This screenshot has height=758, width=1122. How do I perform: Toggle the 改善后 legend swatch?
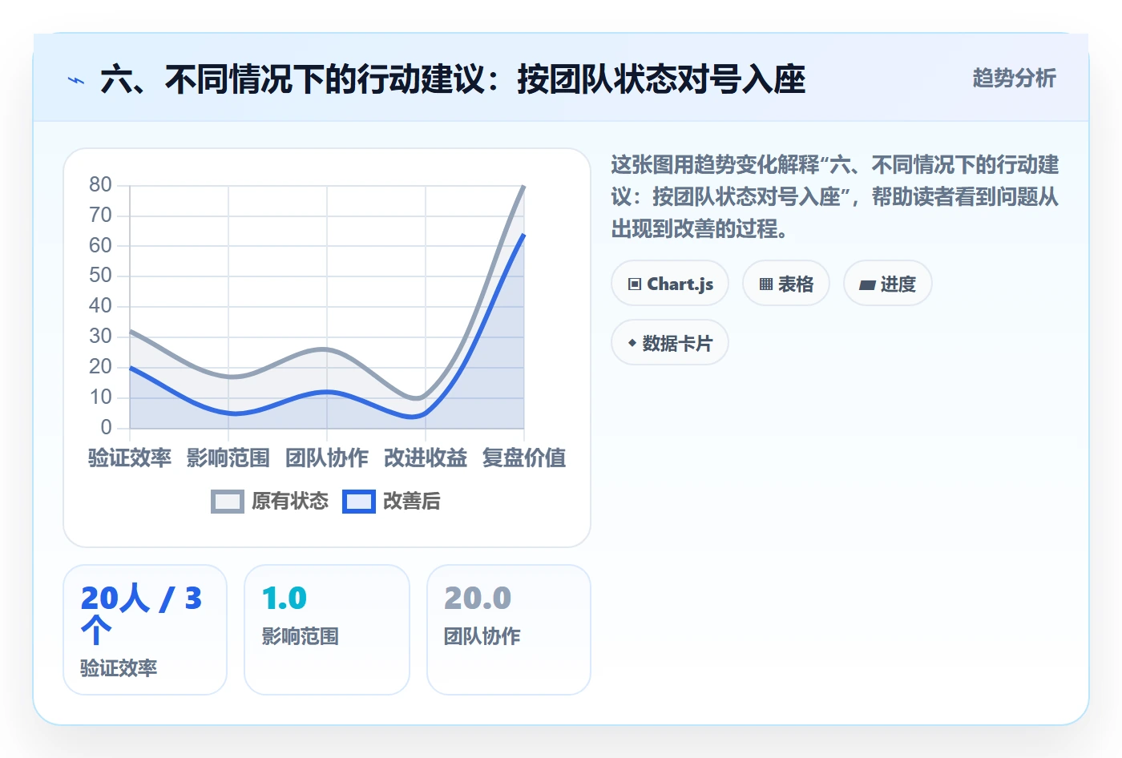click(359, 502)
